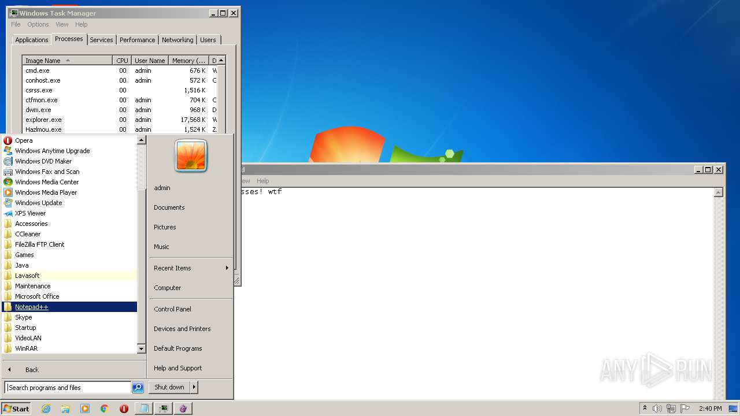Click the Opera taskbar icon
Viewport: 740px width, 416px height.
point(124,408)
